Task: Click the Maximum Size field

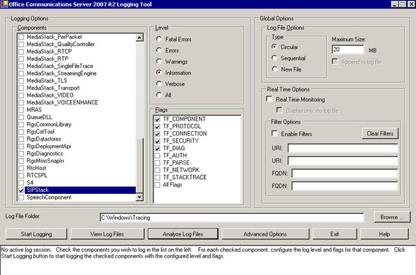Action: 348,49
